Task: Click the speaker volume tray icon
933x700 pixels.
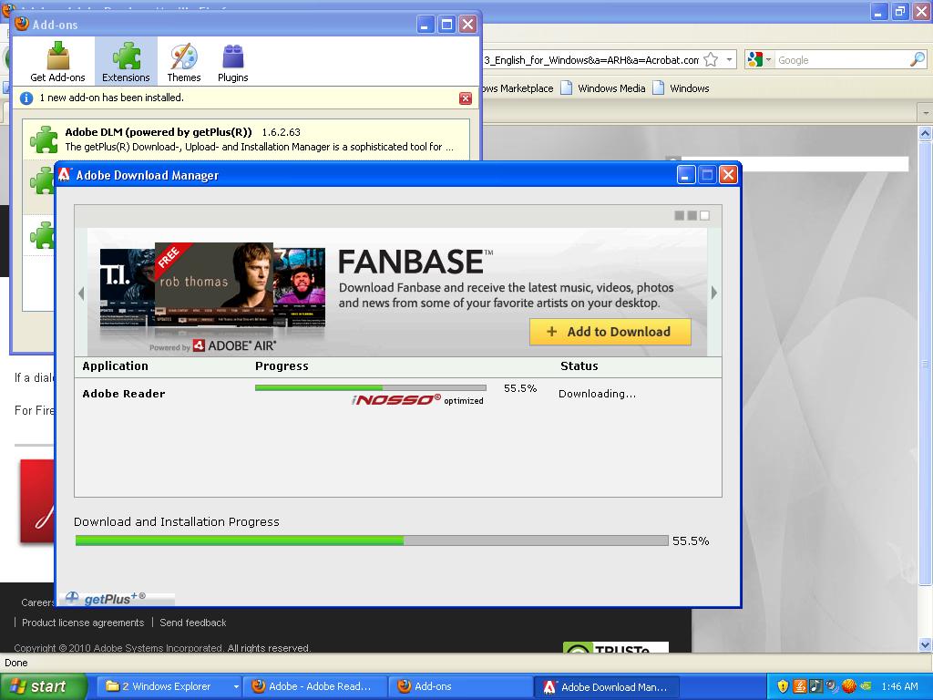Action: click(832, 686)
